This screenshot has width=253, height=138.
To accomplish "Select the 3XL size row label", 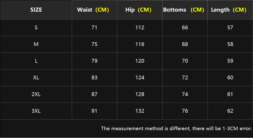I will coord(36,111).
